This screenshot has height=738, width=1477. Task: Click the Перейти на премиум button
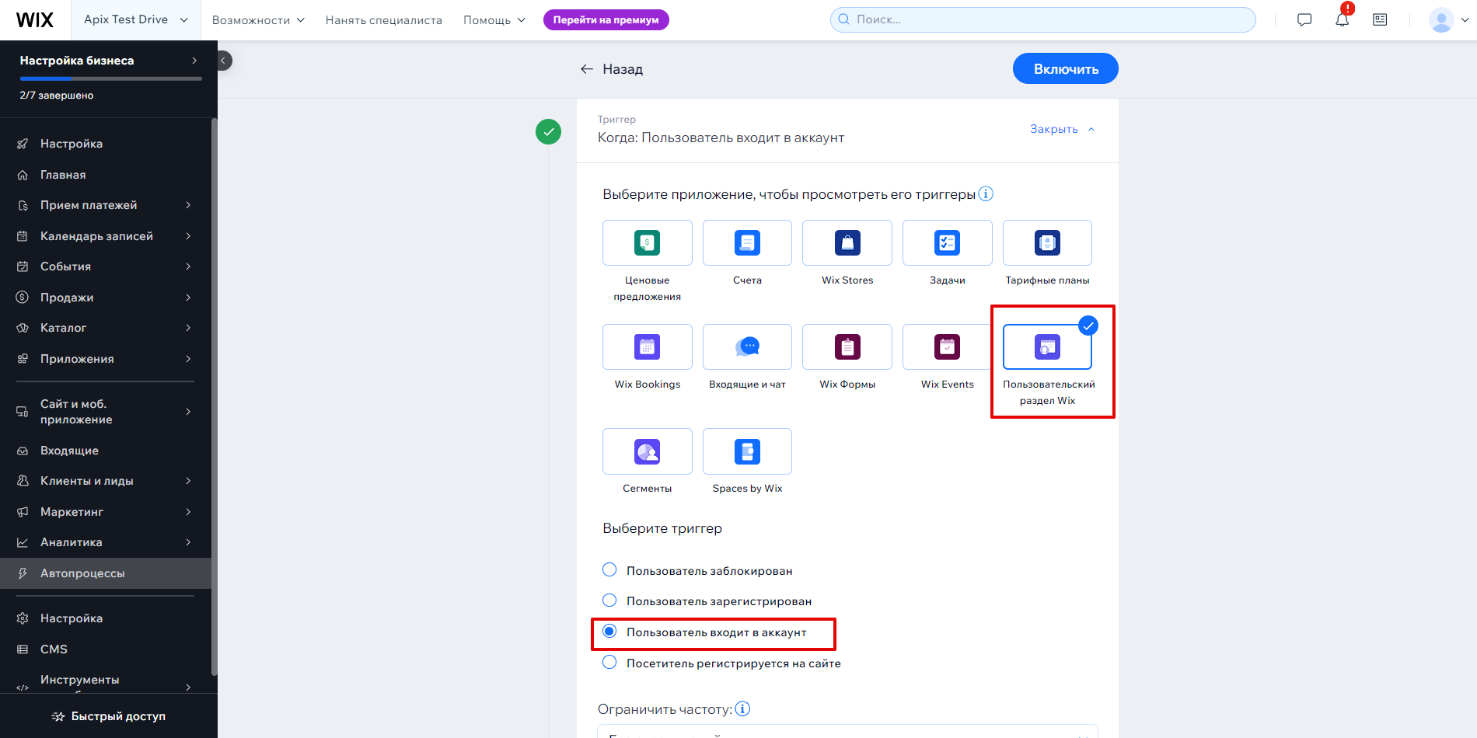click(606, 20)
